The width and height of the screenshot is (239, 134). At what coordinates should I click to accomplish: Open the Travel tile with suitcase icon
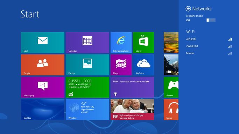coord(171,65)
